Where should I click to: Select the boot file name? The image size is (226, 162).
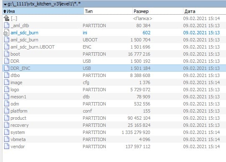point(15,54)
